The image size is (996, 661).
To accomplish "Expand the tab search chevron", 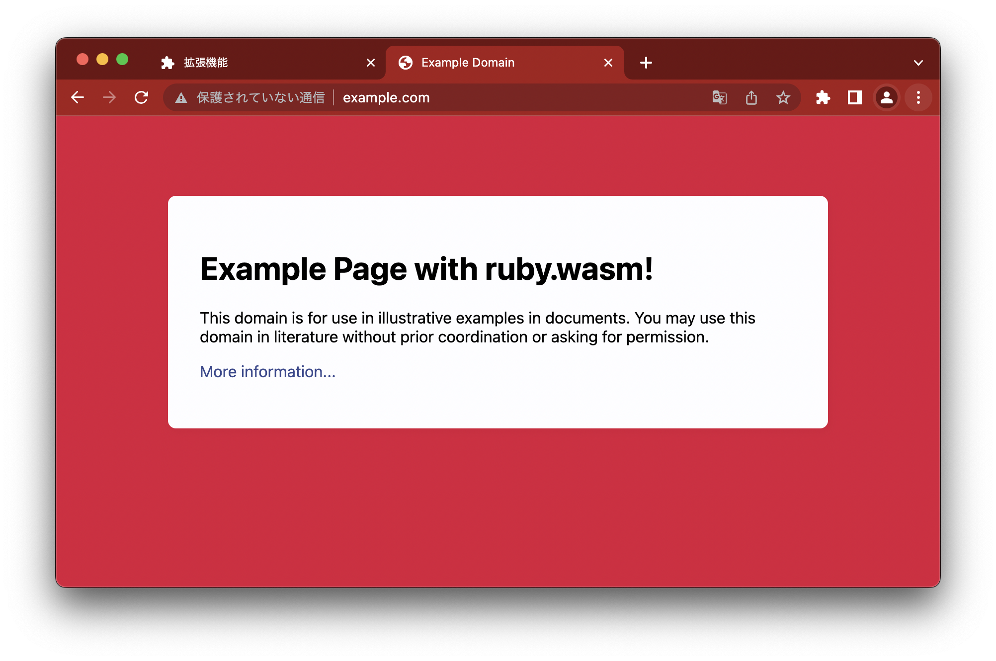I will (x=918, y=63).
